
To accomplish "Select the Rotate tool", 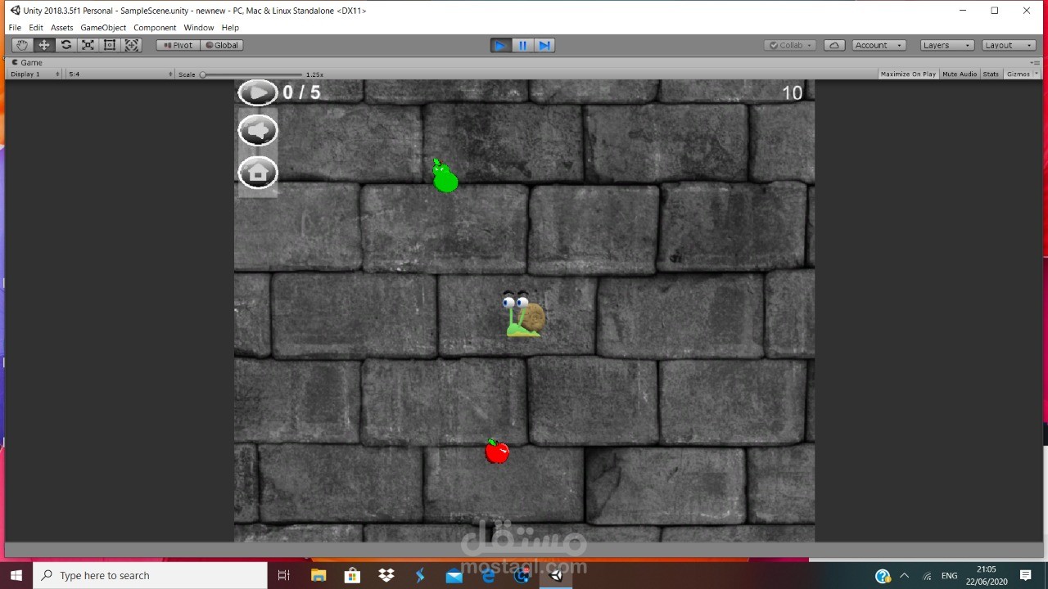I will click(x=65, y=45).
